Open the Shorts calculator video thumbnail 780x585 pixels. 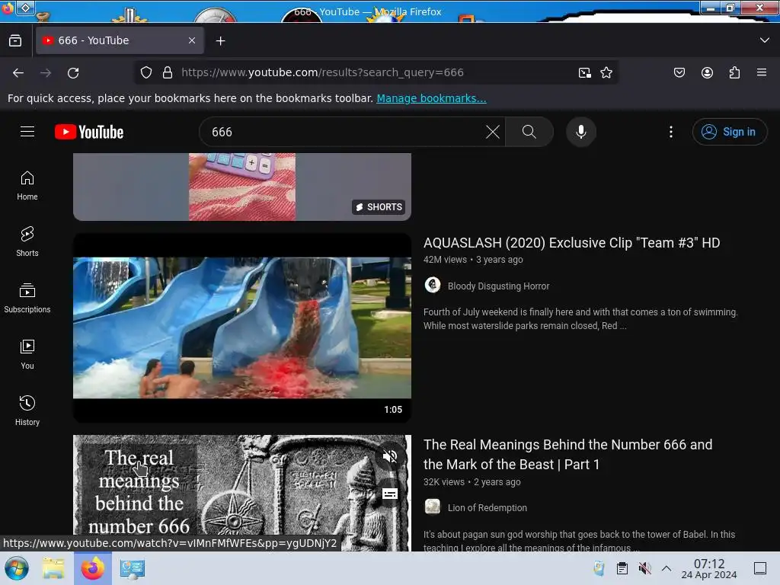point(242,187)
